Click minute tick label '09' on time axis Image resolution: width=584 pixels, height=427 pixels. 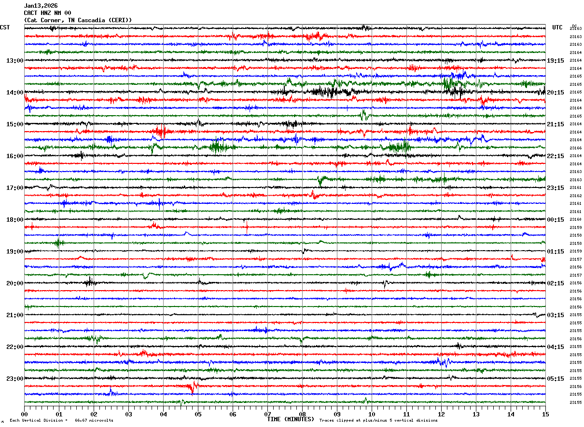[337, 414]
